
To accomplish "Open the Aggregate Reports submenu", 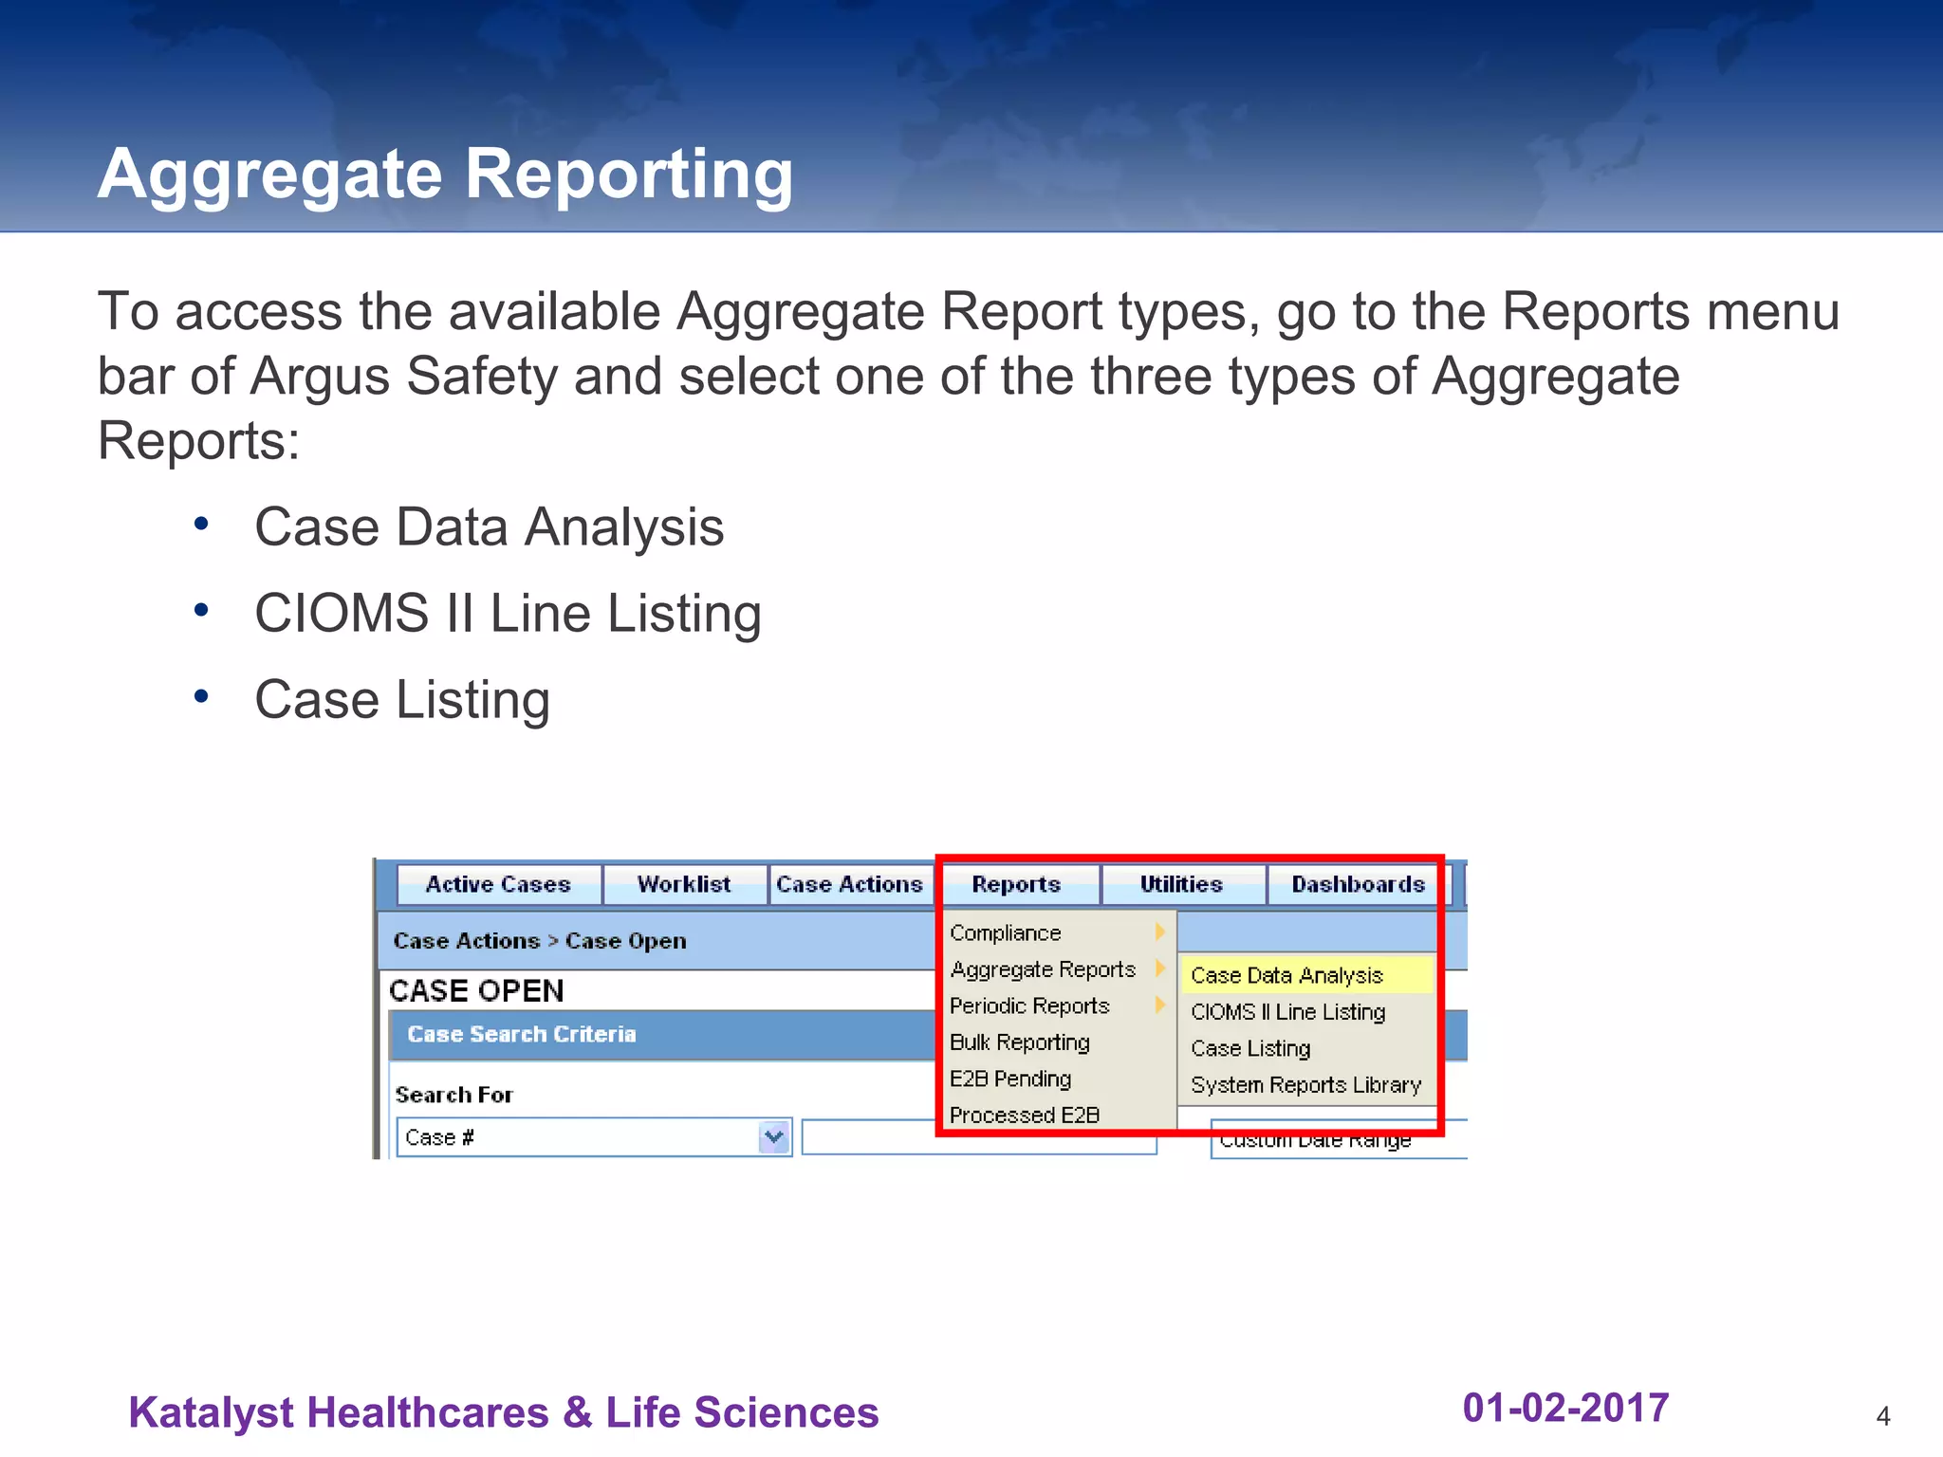I will pos(1059,969).
